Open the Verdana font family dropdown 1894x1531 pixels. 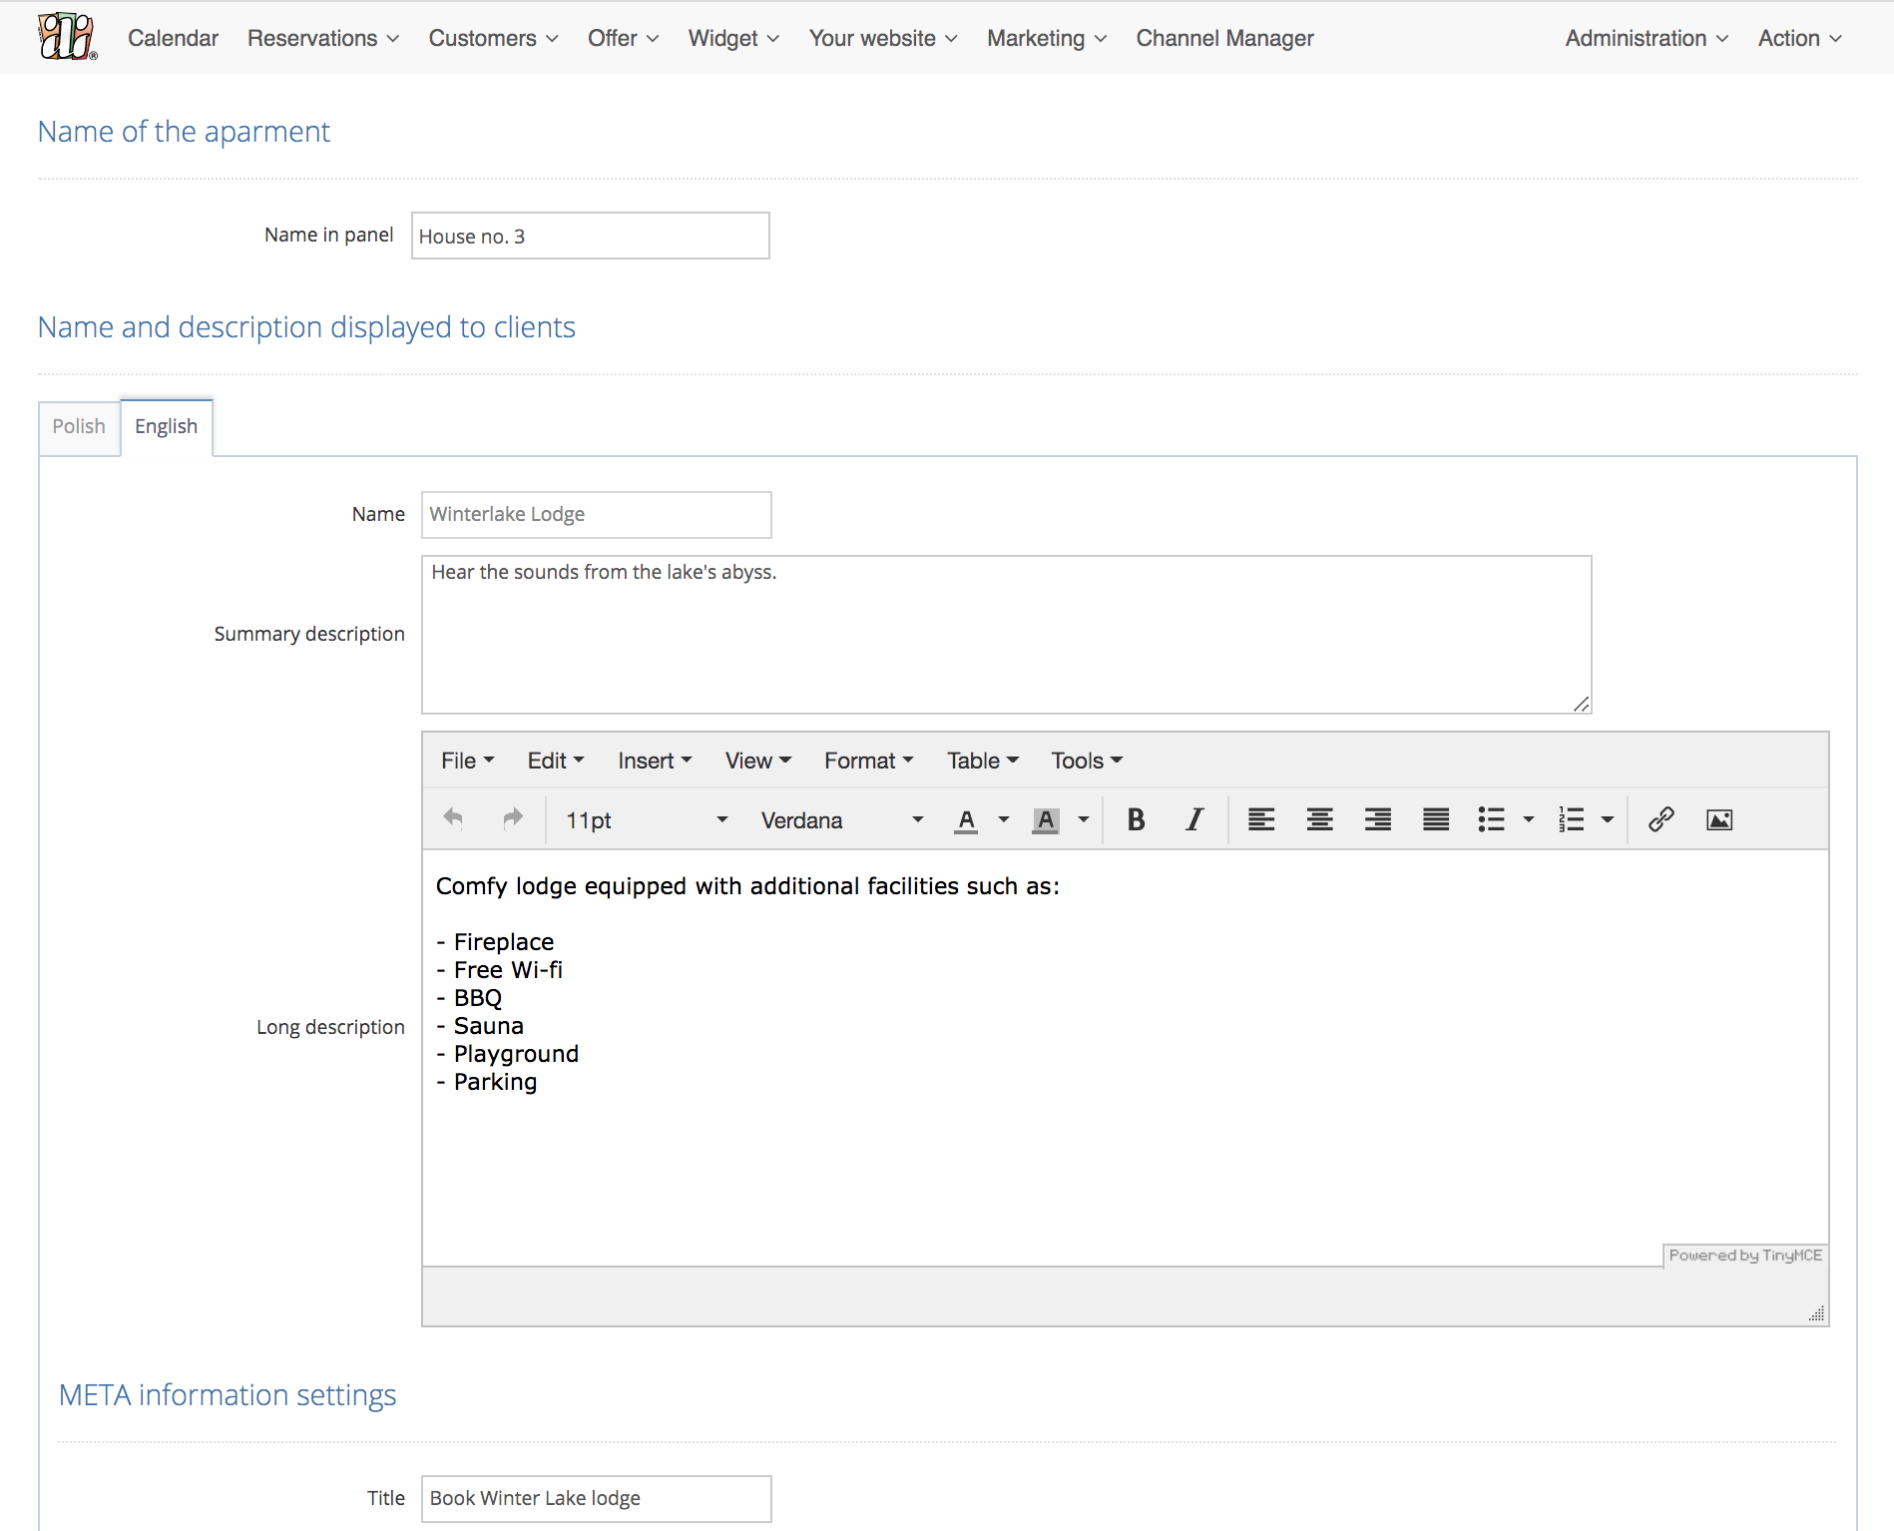841,820
